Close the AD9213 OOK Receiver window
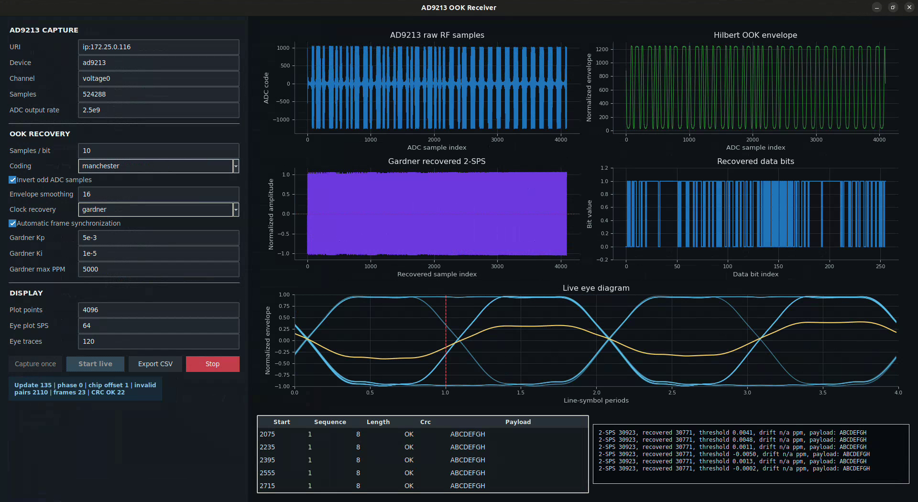Screen dimensions: 918x502 [x=909, y=8]
